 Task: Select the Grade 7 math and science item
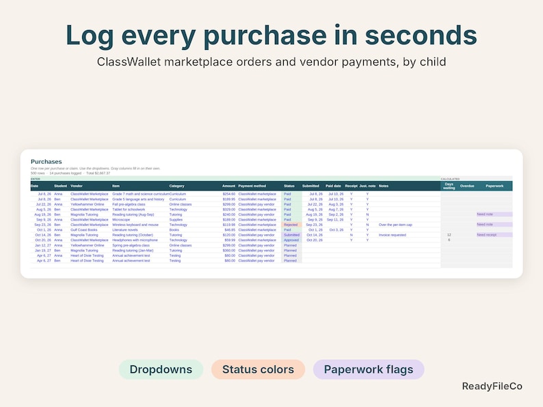coord(141,194)
